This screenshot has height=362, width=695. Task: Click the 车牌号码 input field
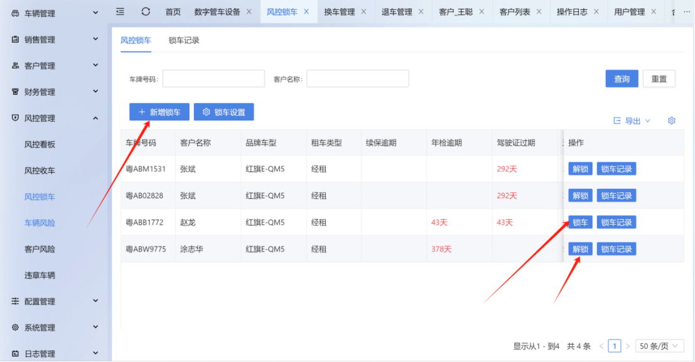coord(213,79)
